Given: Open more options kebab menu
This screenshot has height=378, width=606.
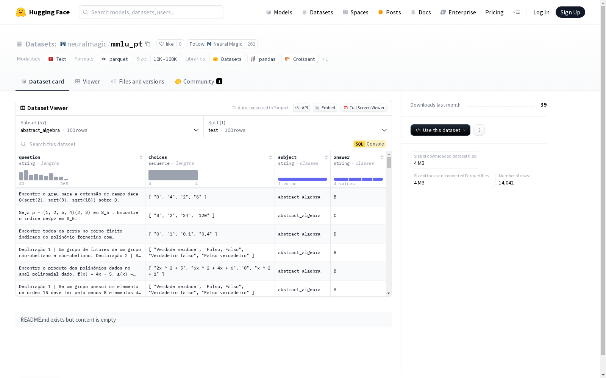Looking at the screenshot, I should coord(479,130).
